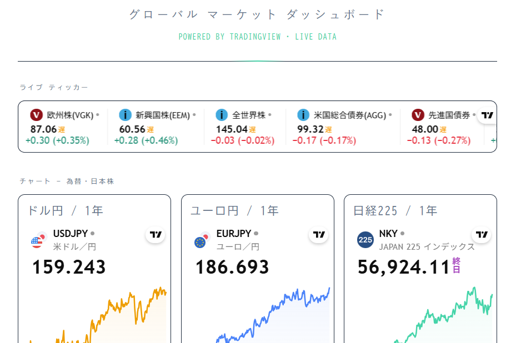Open TradingView logo on NKY chart
Viewport: 511px width, 343px height.
click(482, 235)
